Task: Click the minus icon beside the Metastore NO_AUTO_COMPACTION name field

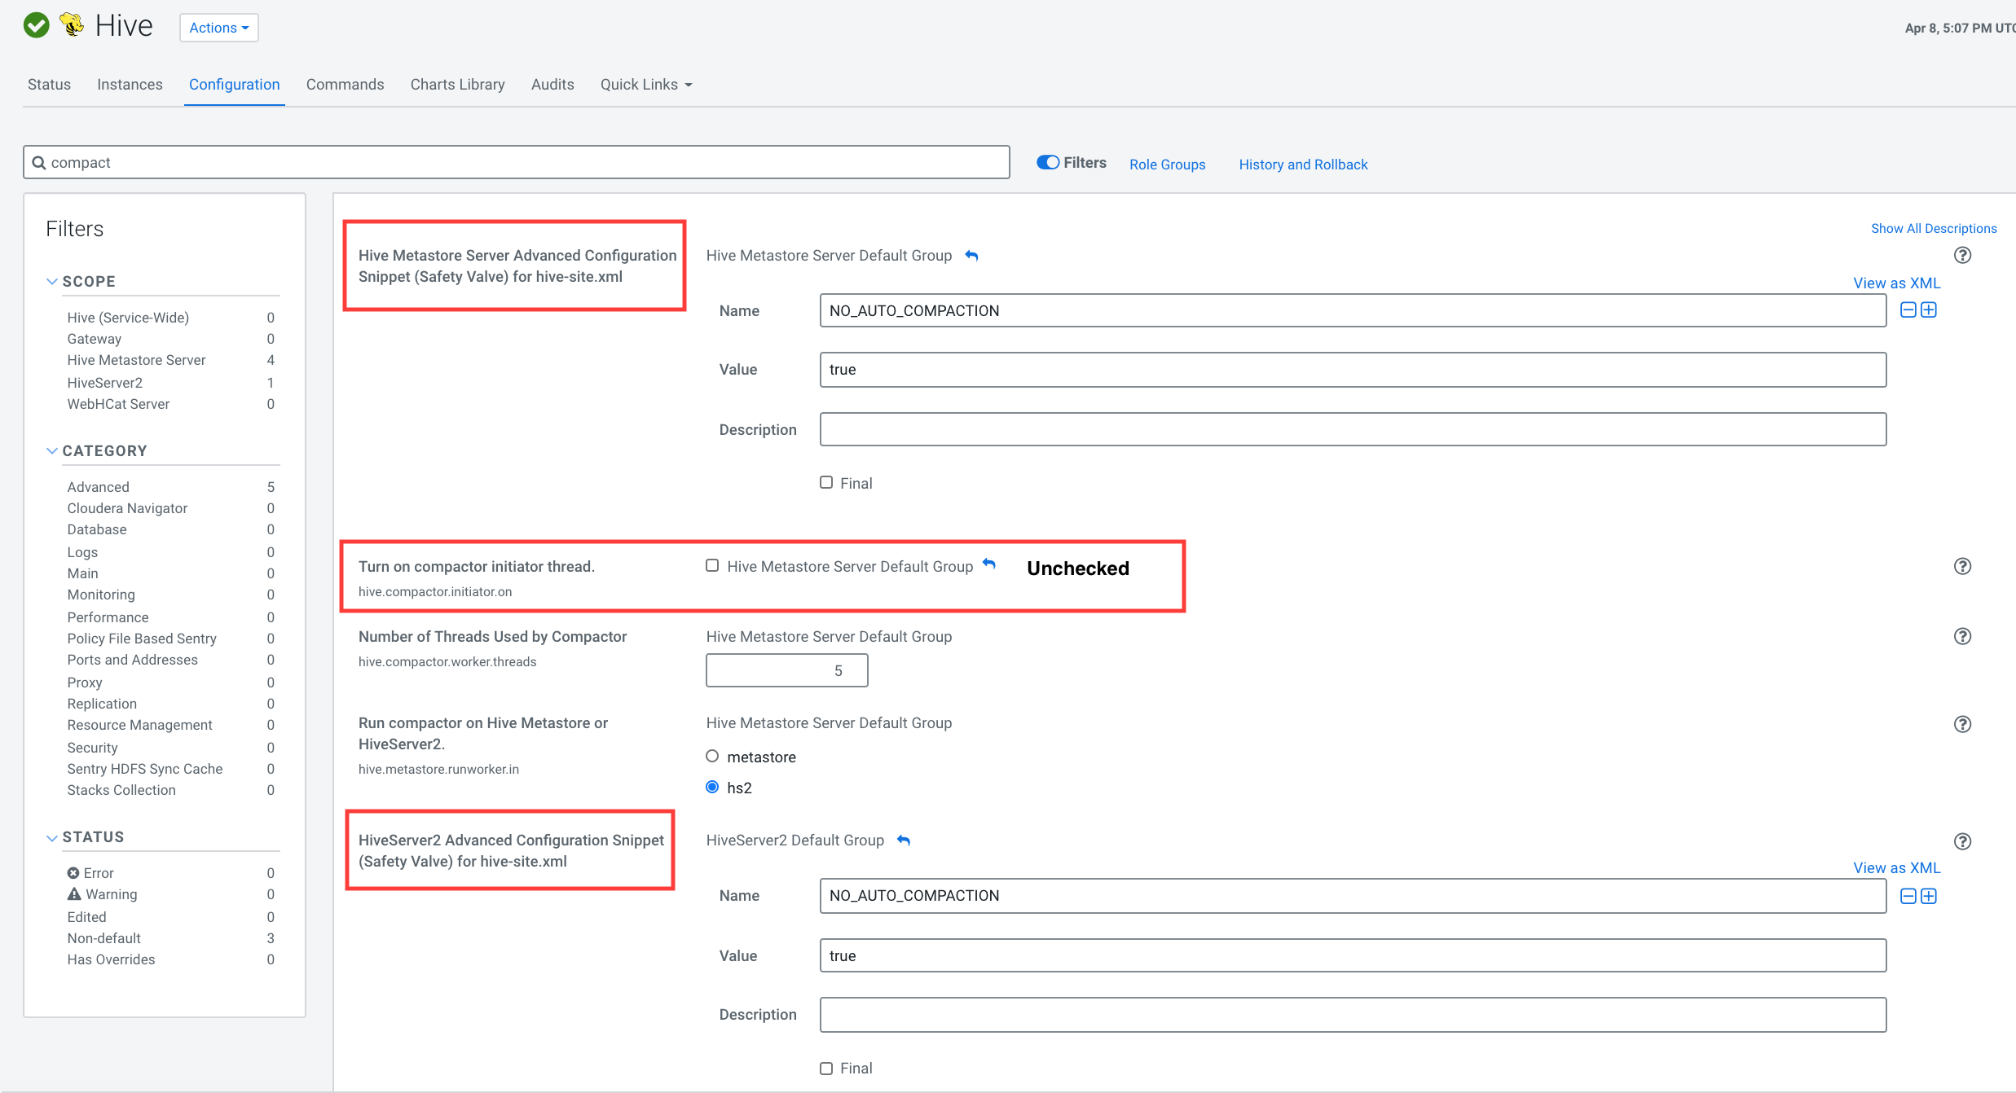Action: (1908, 310)
